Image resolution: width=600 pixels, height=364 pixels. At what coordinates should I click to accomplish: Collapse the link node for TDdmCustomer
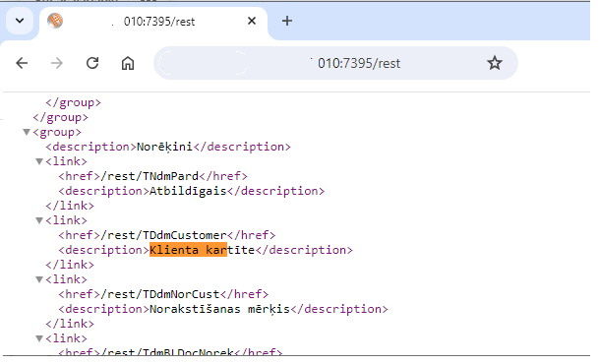pyautogui.click(x=39, y=220)
